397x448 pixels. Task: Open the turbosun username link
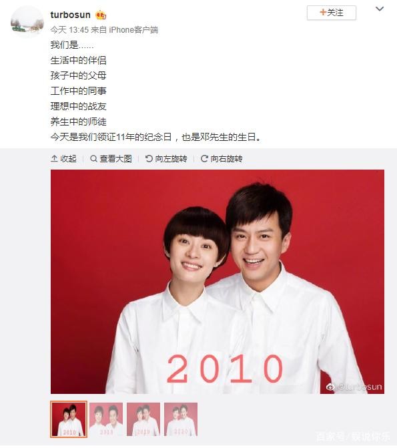coord(70,15)
